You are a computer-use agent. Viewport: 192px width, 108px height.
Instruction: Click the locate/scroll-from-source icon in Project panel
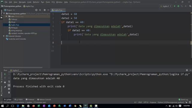click(x=36, y=10)
